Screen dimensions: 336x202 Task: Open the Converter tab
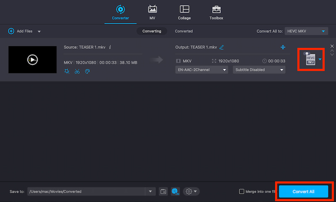pyautogui.click(x=120, y=13)
